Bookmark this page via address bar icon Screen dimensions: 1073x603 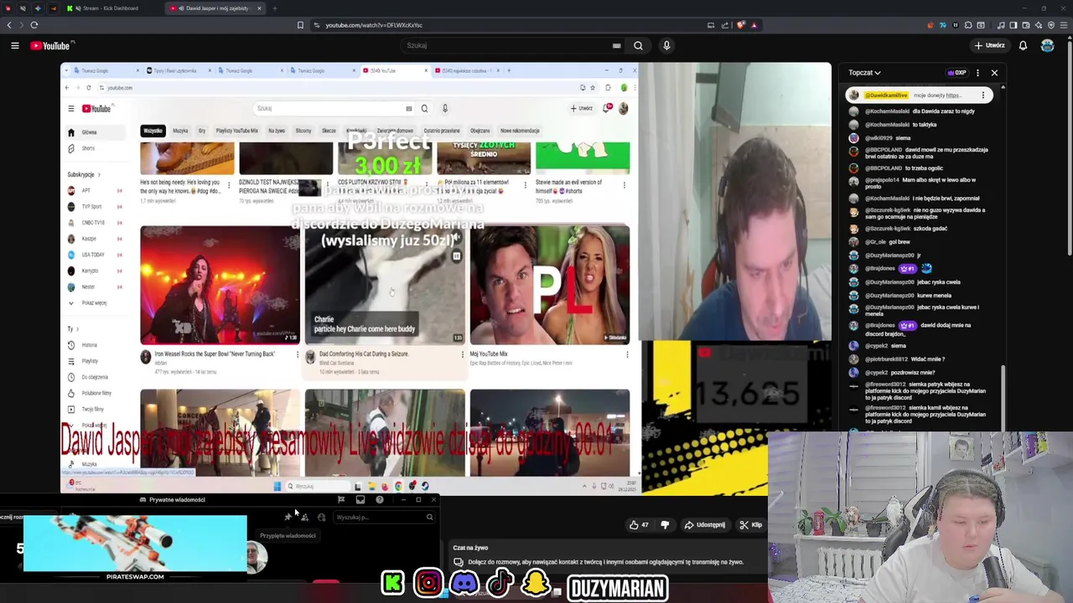coord(300,25)
